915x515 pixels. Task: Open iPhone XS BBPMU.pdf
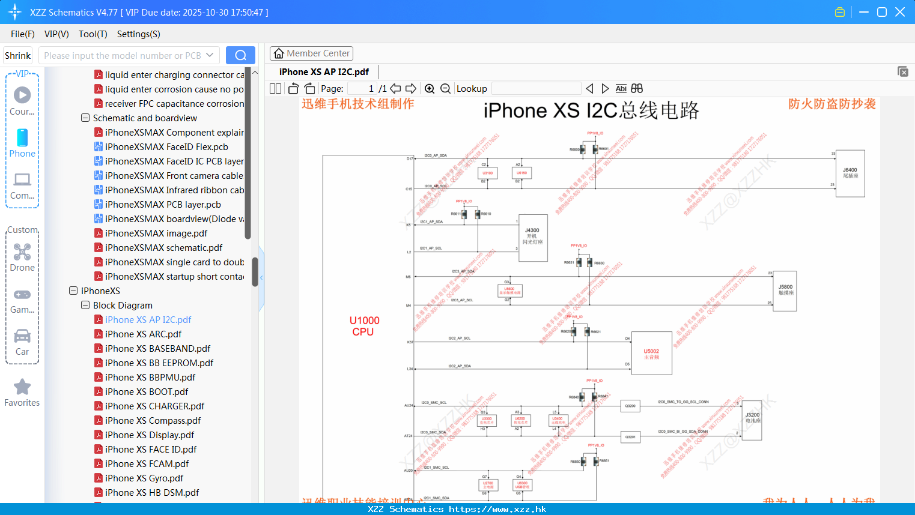point(150,378)
